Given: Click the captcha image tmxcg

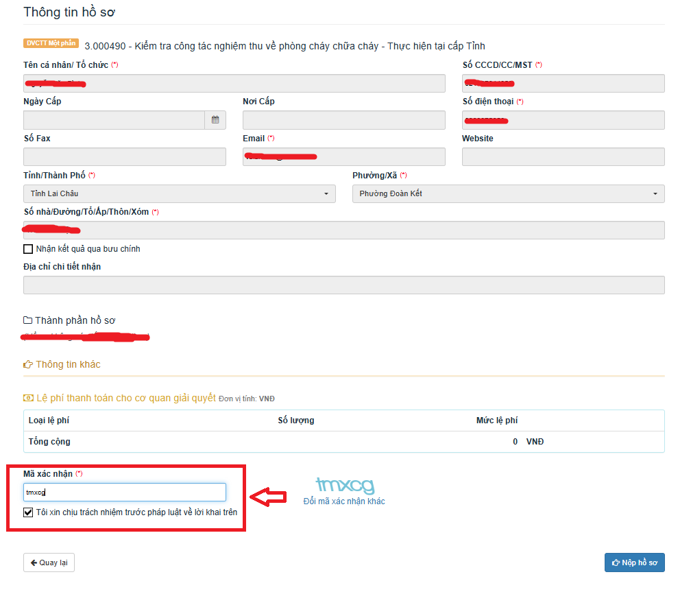Looking at the screenshot, I should pos(345,486).
